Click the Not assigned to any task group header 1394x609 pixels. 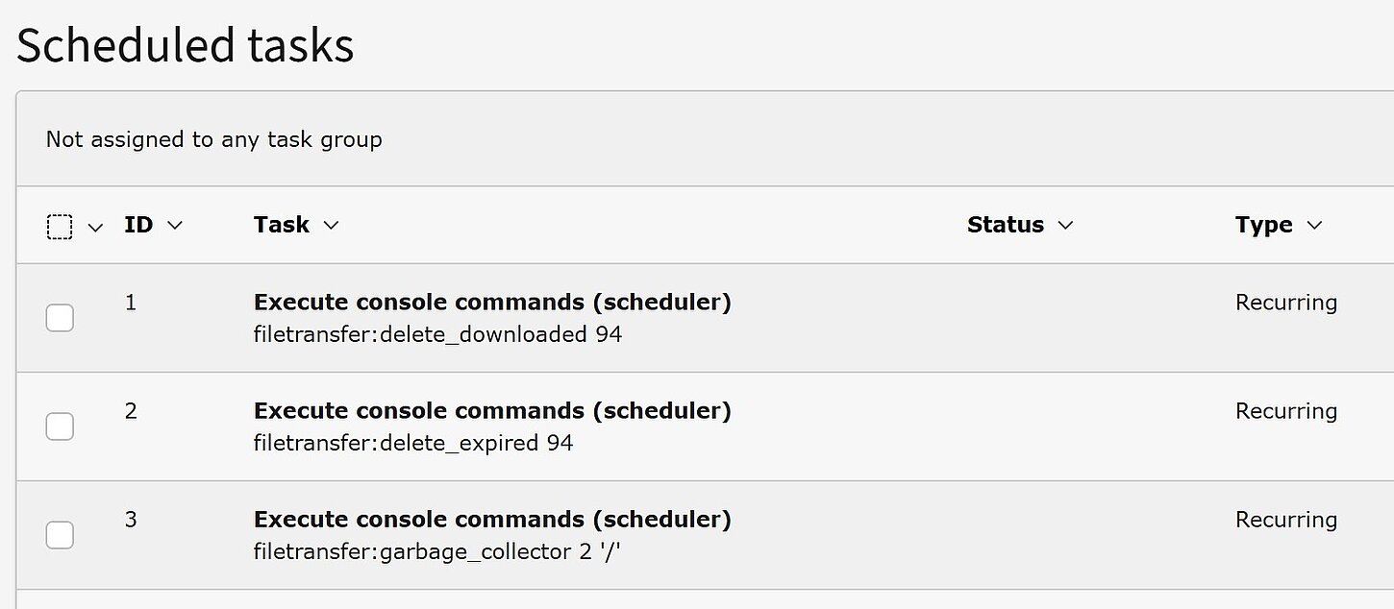tap(213, 139)
